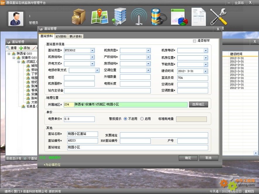Open the wrench and screwdriver settings icon
Screen dimensions: 259x194
(x=218, y=16)
